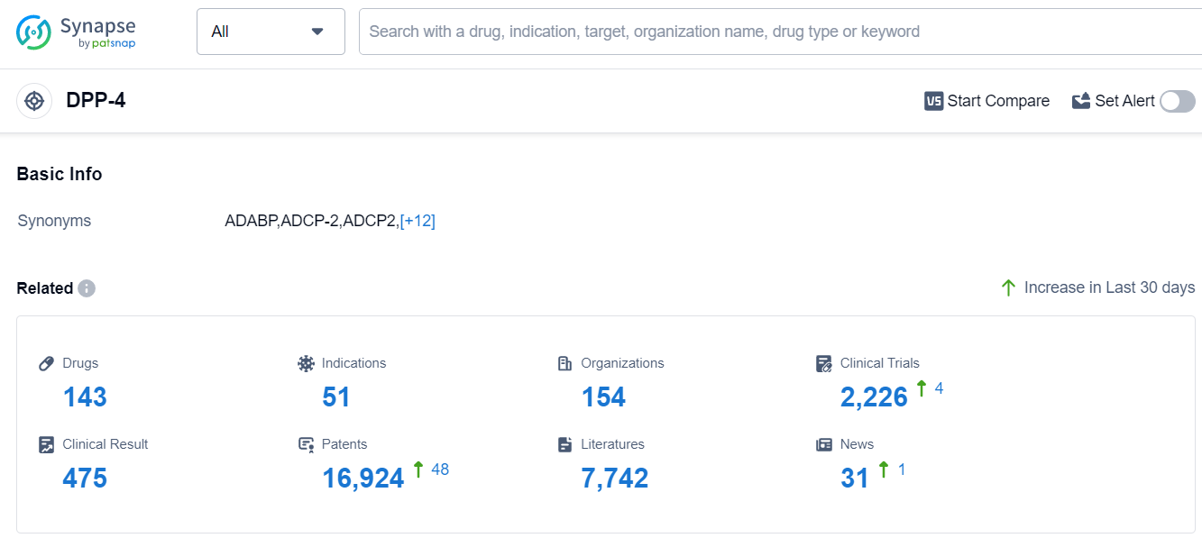The image size is (1202, 538).
Task: Click the Patents certificate icon
Action: coord(306,444)
